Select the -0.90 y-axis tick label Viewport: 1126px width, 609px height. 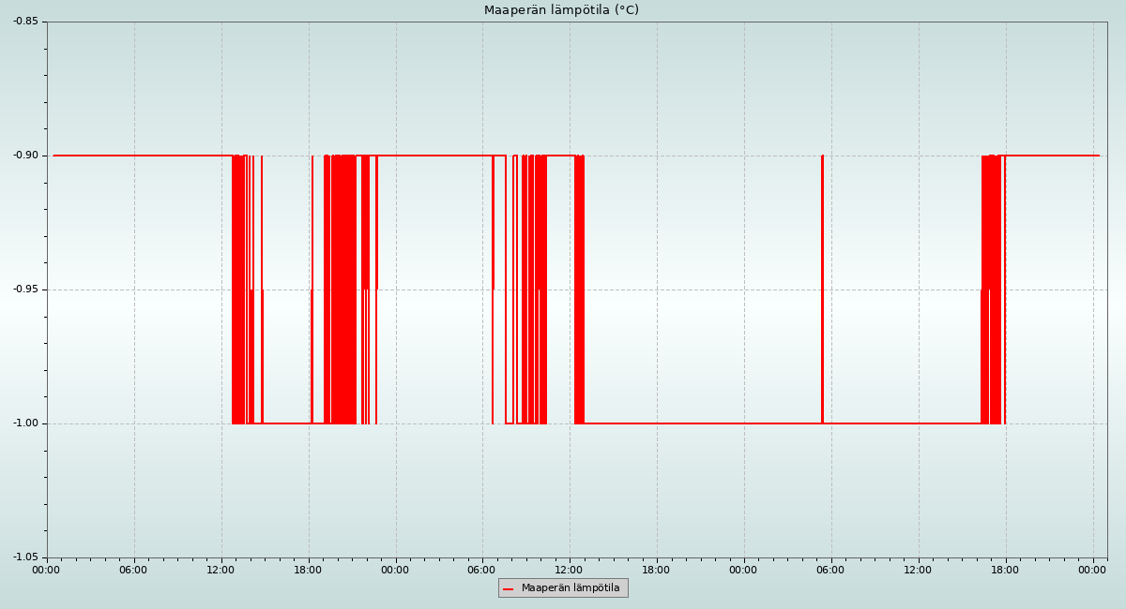pos(25,155)
